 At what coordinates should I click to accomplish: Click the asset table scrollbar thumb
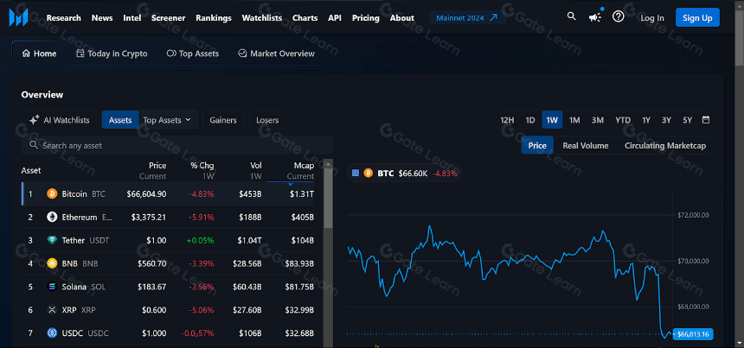(x=328, y=198)
